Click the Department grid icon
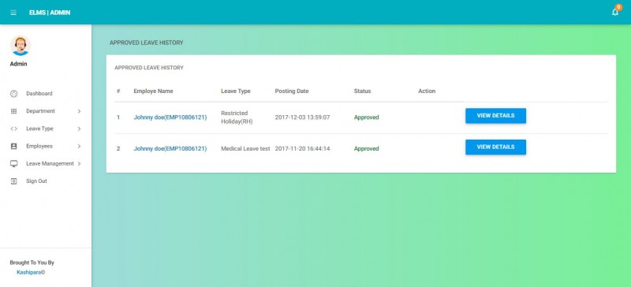 click(13, 111)
